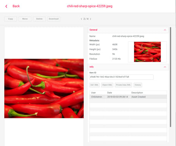Click the details panel vertical scrollbar

tap(171, 77)
